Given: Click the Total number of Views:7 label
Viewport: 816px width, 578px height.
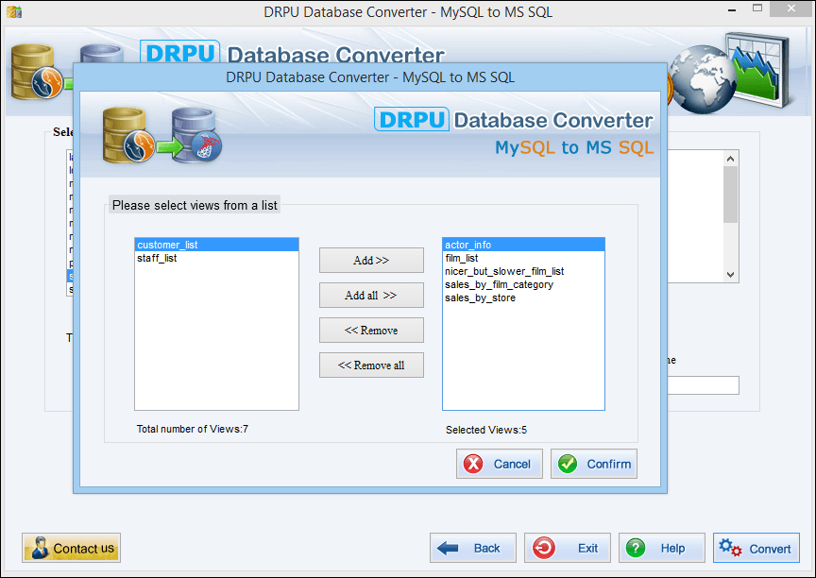Looking at the screenshot, I should tap(192, 429).
